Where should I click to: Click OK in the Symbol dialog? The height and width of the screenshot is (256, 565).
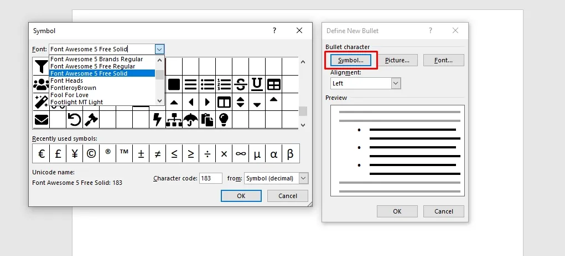(x=241, y=196)
